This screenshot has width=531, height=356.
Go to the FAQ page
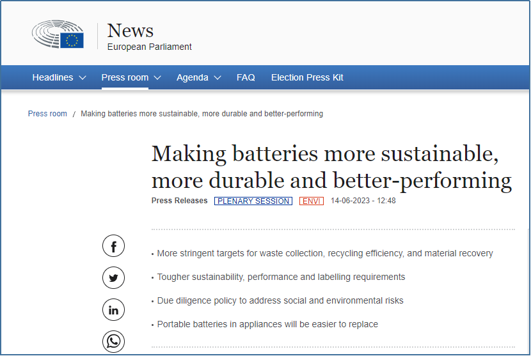pos(246,77)
